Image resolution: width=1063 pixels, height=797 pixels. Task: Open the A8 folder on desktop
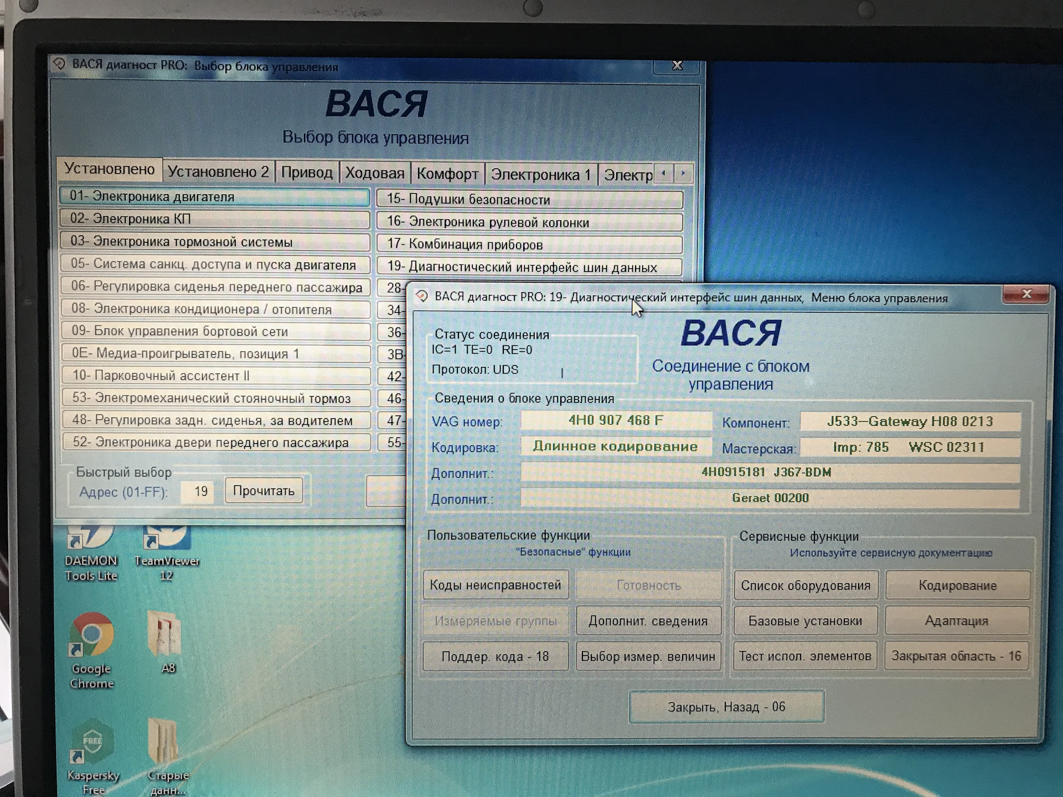click(x=165, y=635)
